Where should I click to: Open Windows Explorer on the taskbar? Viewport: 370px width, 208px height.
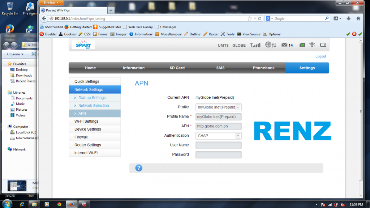[x=34, y=204]
